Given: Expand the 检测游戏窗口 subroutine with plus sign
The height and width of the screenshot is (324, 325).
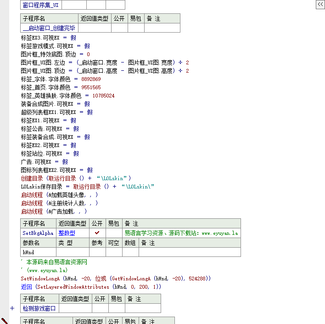Looking at the screenshot, I should (x=12, y=308).
